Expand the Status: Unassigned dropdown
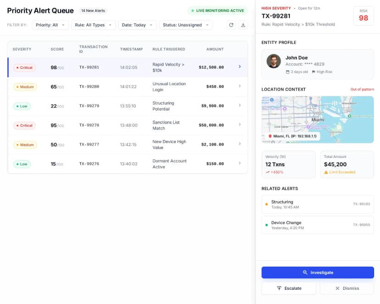 [x=186, y=25]
